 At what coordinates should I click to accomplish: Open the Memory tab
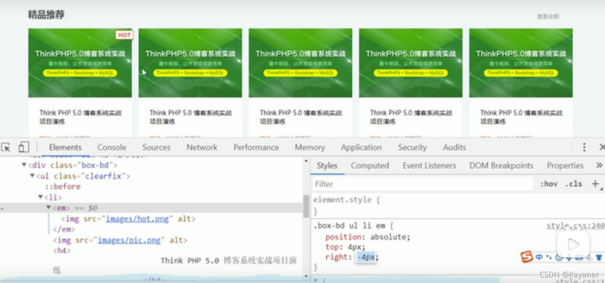coord(310,147)
